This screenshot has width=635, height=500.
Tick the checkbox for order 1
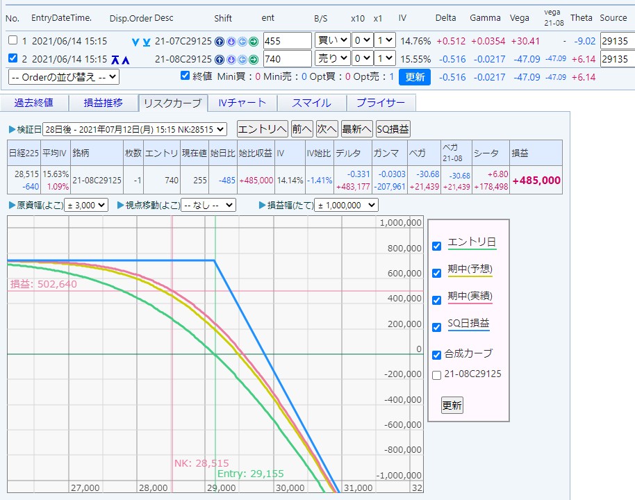[13, 40]
